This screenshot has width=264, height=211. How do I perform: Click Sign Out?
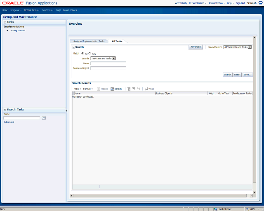pyautogui.click(x=240, y=3)
